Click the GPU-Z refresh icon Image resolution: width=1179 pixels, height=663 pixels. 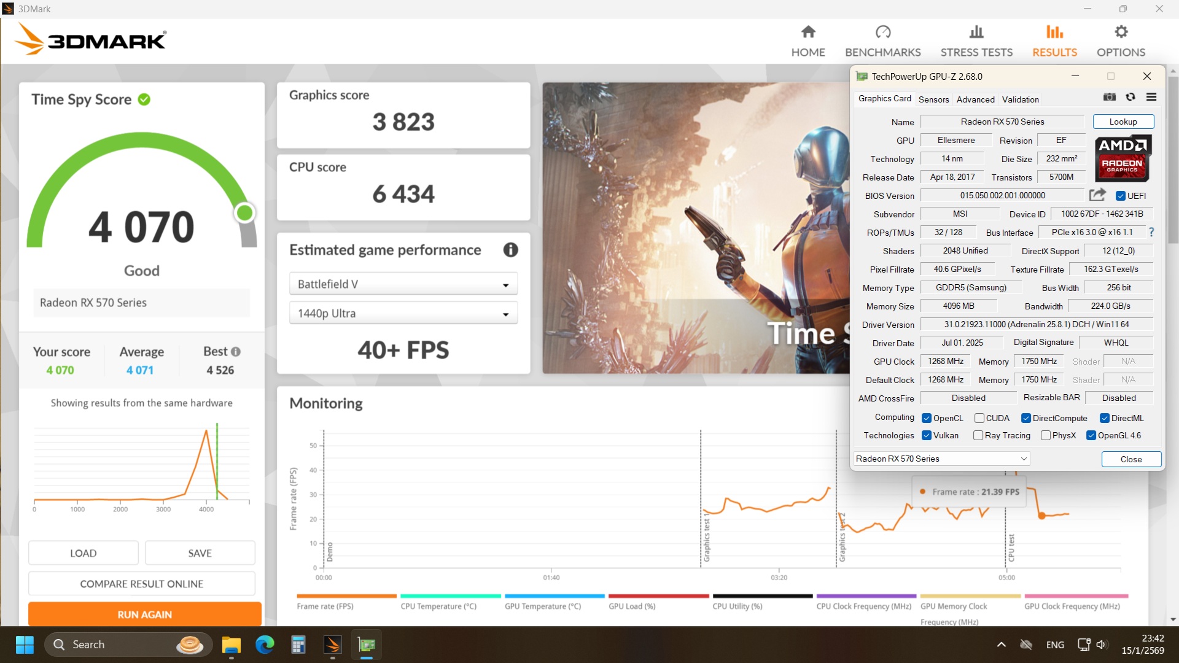coord(1130,97)
